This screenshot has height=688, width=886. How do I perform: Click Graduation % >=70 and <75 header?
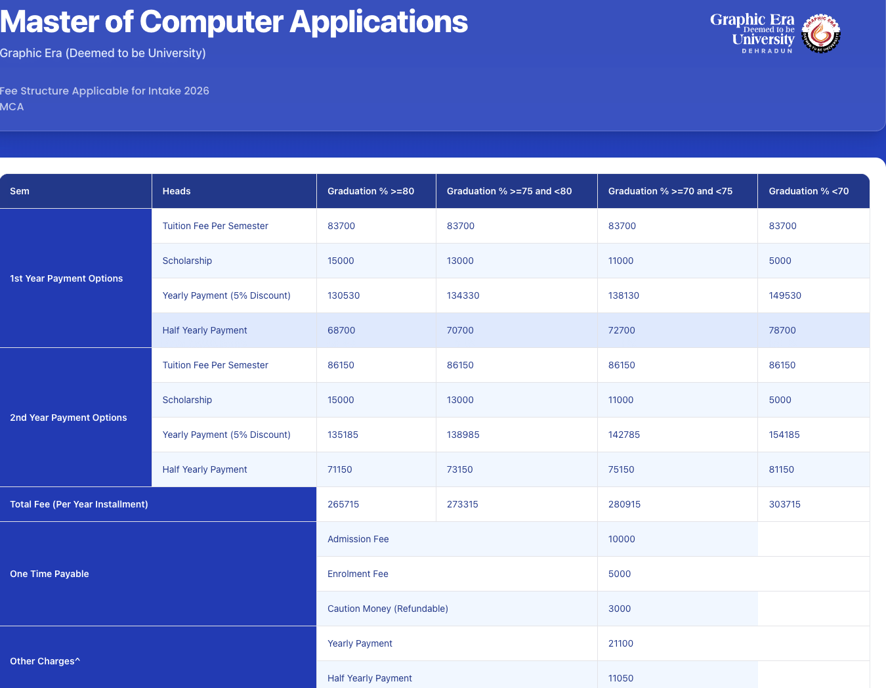pyautogui.click(x=670, y=191)
